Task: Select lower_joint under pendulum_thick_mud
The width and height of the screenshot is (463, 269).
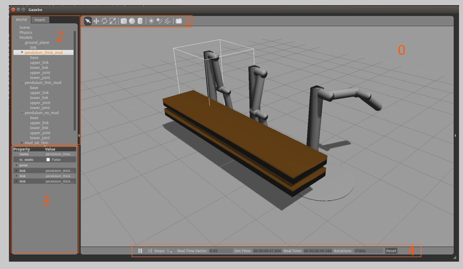Action: [40, 78]
